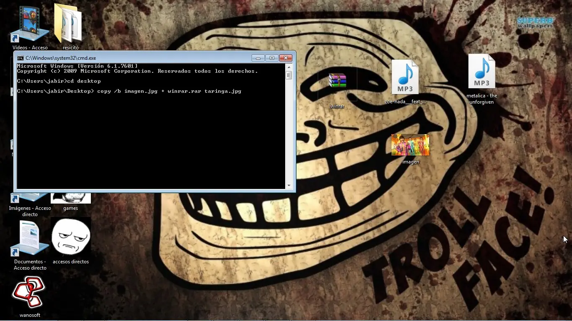Click the cmd scrollbar down arrow
The image size is (572, 321).
pyautogui.click(x=289, y=186)
